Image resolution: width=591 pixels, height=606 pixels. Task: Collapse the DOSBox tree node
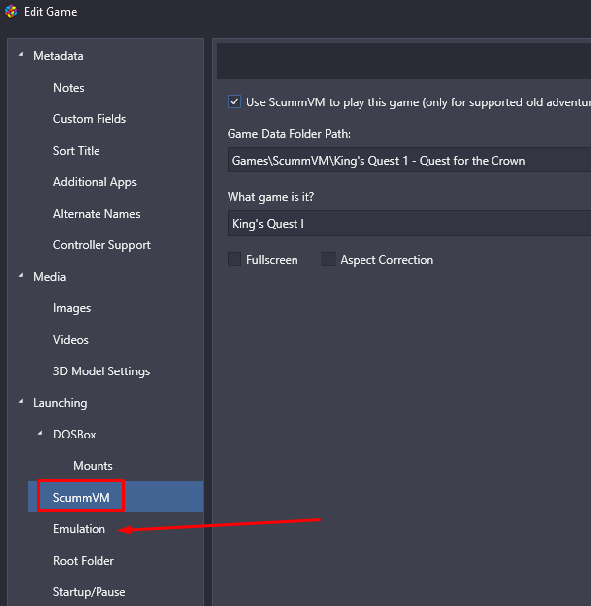pos(40,434)
